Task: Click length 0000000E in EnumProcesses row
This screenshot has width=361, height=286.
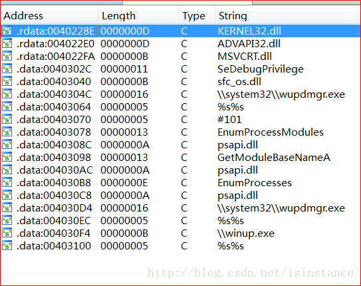Action: click(x=124, y=183)
